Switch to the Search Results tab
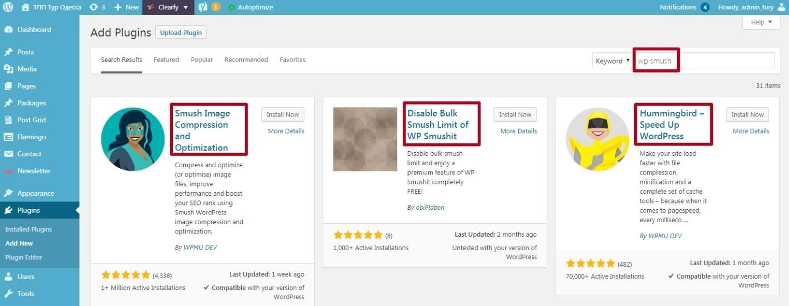This screenshot has width=789, height=306. 122,60
